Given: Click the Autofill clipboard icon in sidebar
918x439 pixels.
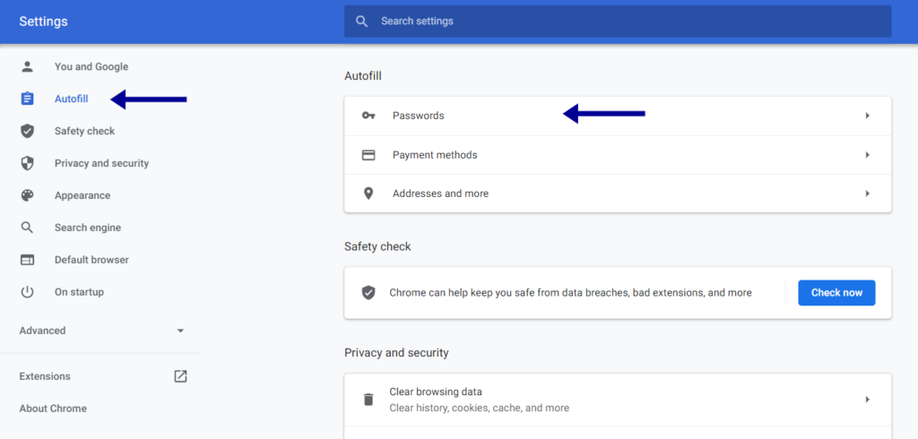Looking at the screenshot, I should pyautogui.click(x=27, y=99).
